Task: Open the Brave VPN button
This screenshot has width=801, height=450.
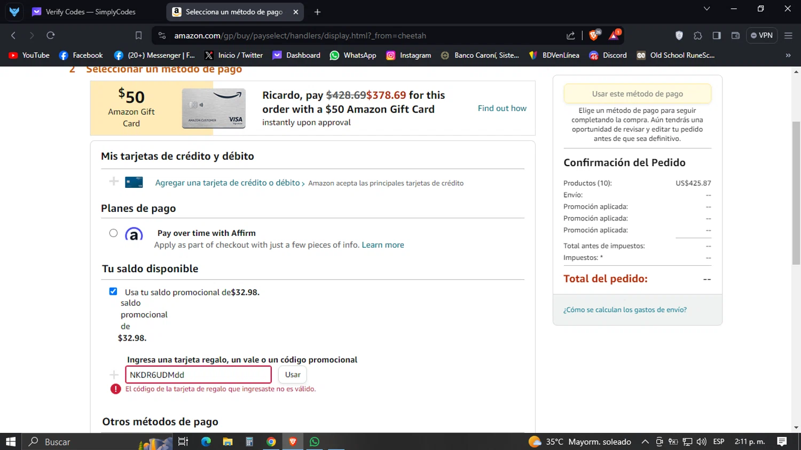Action: 761,35
